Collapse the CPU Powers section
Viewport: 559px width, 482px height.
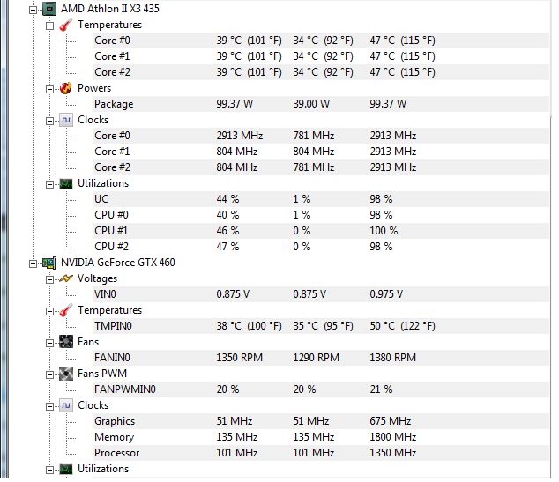[50, 88]
